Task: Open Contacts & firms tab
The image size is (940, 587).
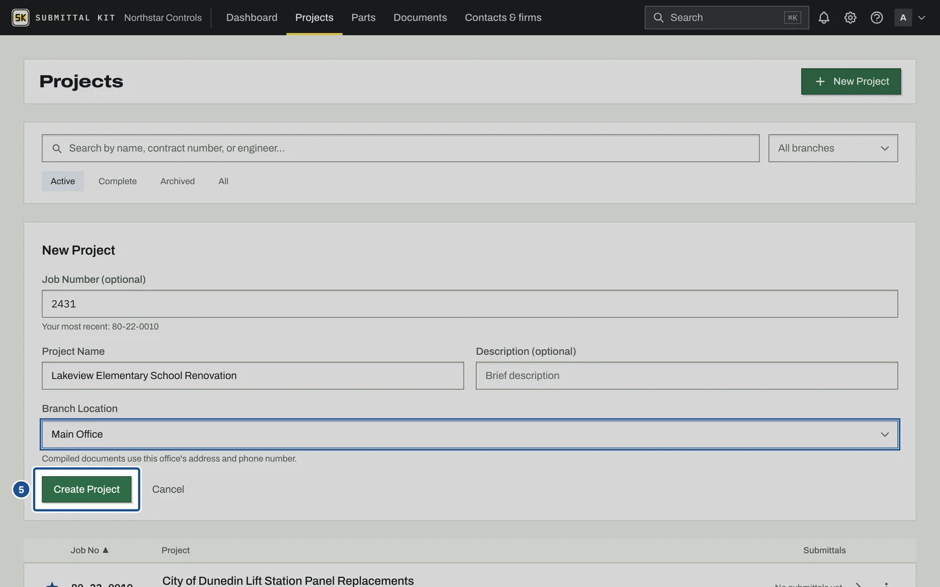Action: coord(503,18)
